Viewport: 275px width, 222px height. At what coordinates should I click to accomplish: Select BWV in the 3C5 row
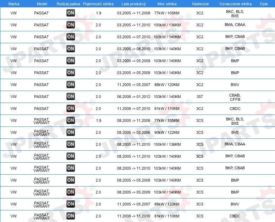click(235, 204)
